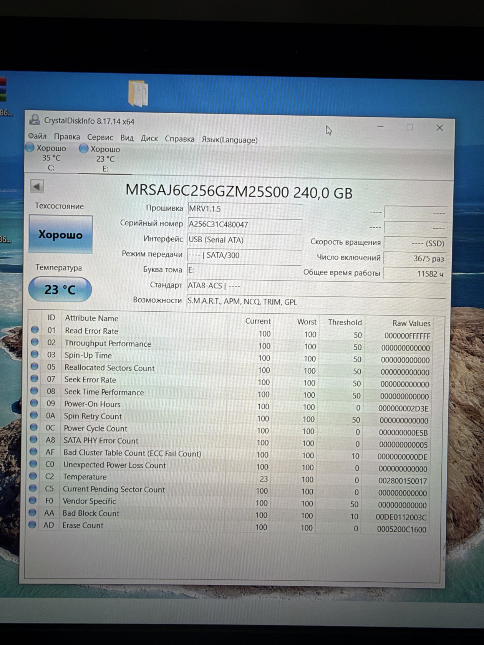
Task: Open the folder icon on desktop
Action: click(x=138, y=93)
